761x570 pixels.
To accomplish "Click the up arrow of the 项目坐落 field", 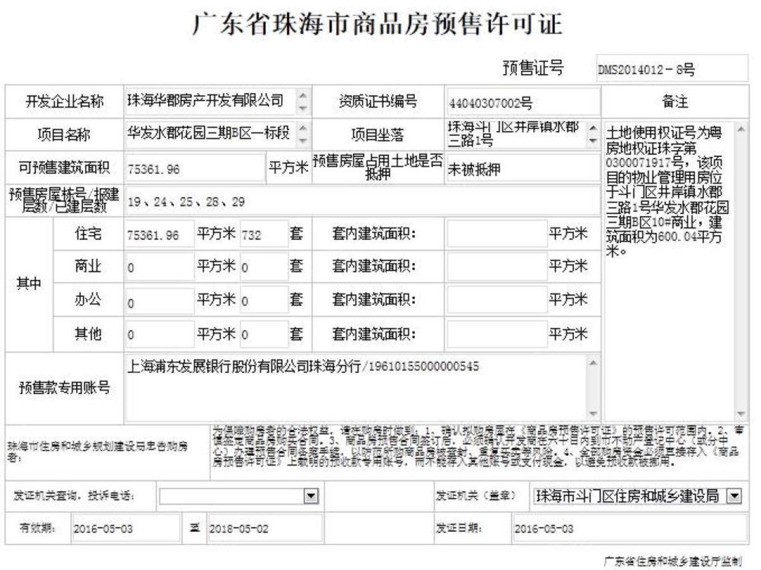I will coord(593,129).
